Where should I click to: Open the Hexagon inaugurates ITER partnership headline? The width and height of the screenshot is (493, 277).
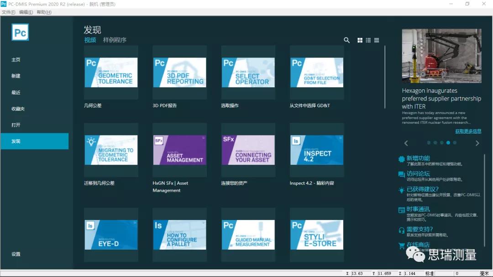click(441, 99)
